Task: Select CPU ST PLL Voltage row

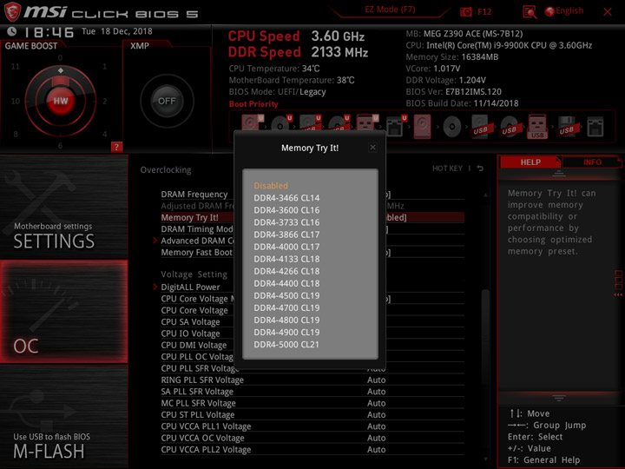Action: tap(312, 415)
